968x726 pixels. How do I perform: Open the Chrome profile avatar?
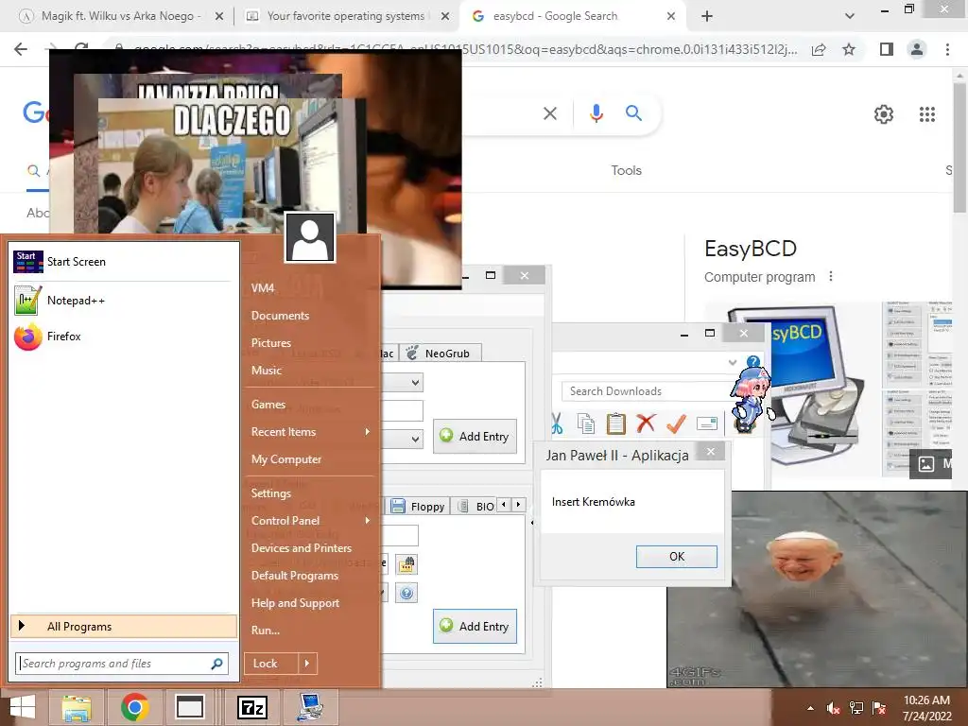coord(917,49)
